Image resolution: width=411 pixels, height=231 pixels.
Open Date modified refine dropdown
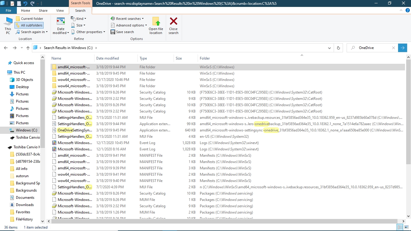pos(61,26)
